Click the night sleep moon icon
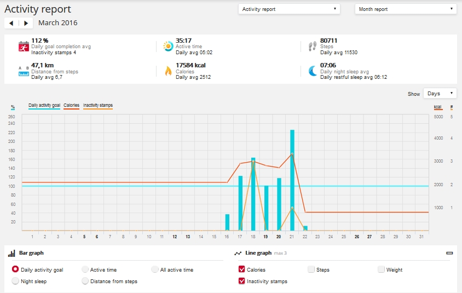 [312, 71]
